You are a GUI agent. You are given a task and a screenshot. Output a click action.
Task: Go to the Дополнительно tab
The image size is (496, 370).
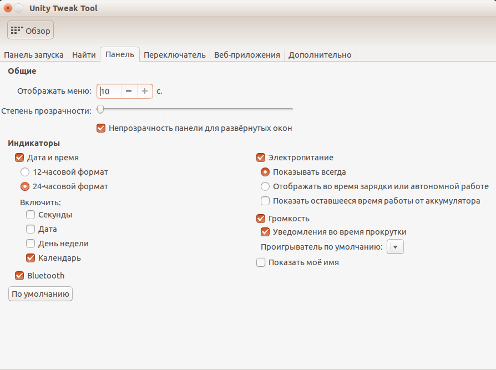click(x=320, y=55)
